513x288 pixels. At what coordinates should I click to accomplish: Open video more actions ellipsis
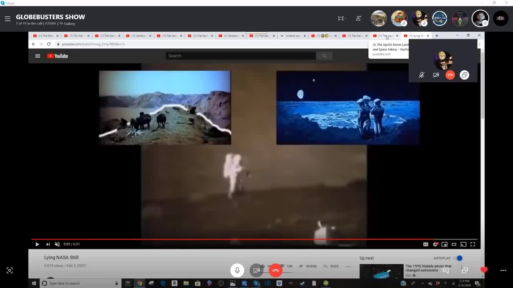coord(348,266)
